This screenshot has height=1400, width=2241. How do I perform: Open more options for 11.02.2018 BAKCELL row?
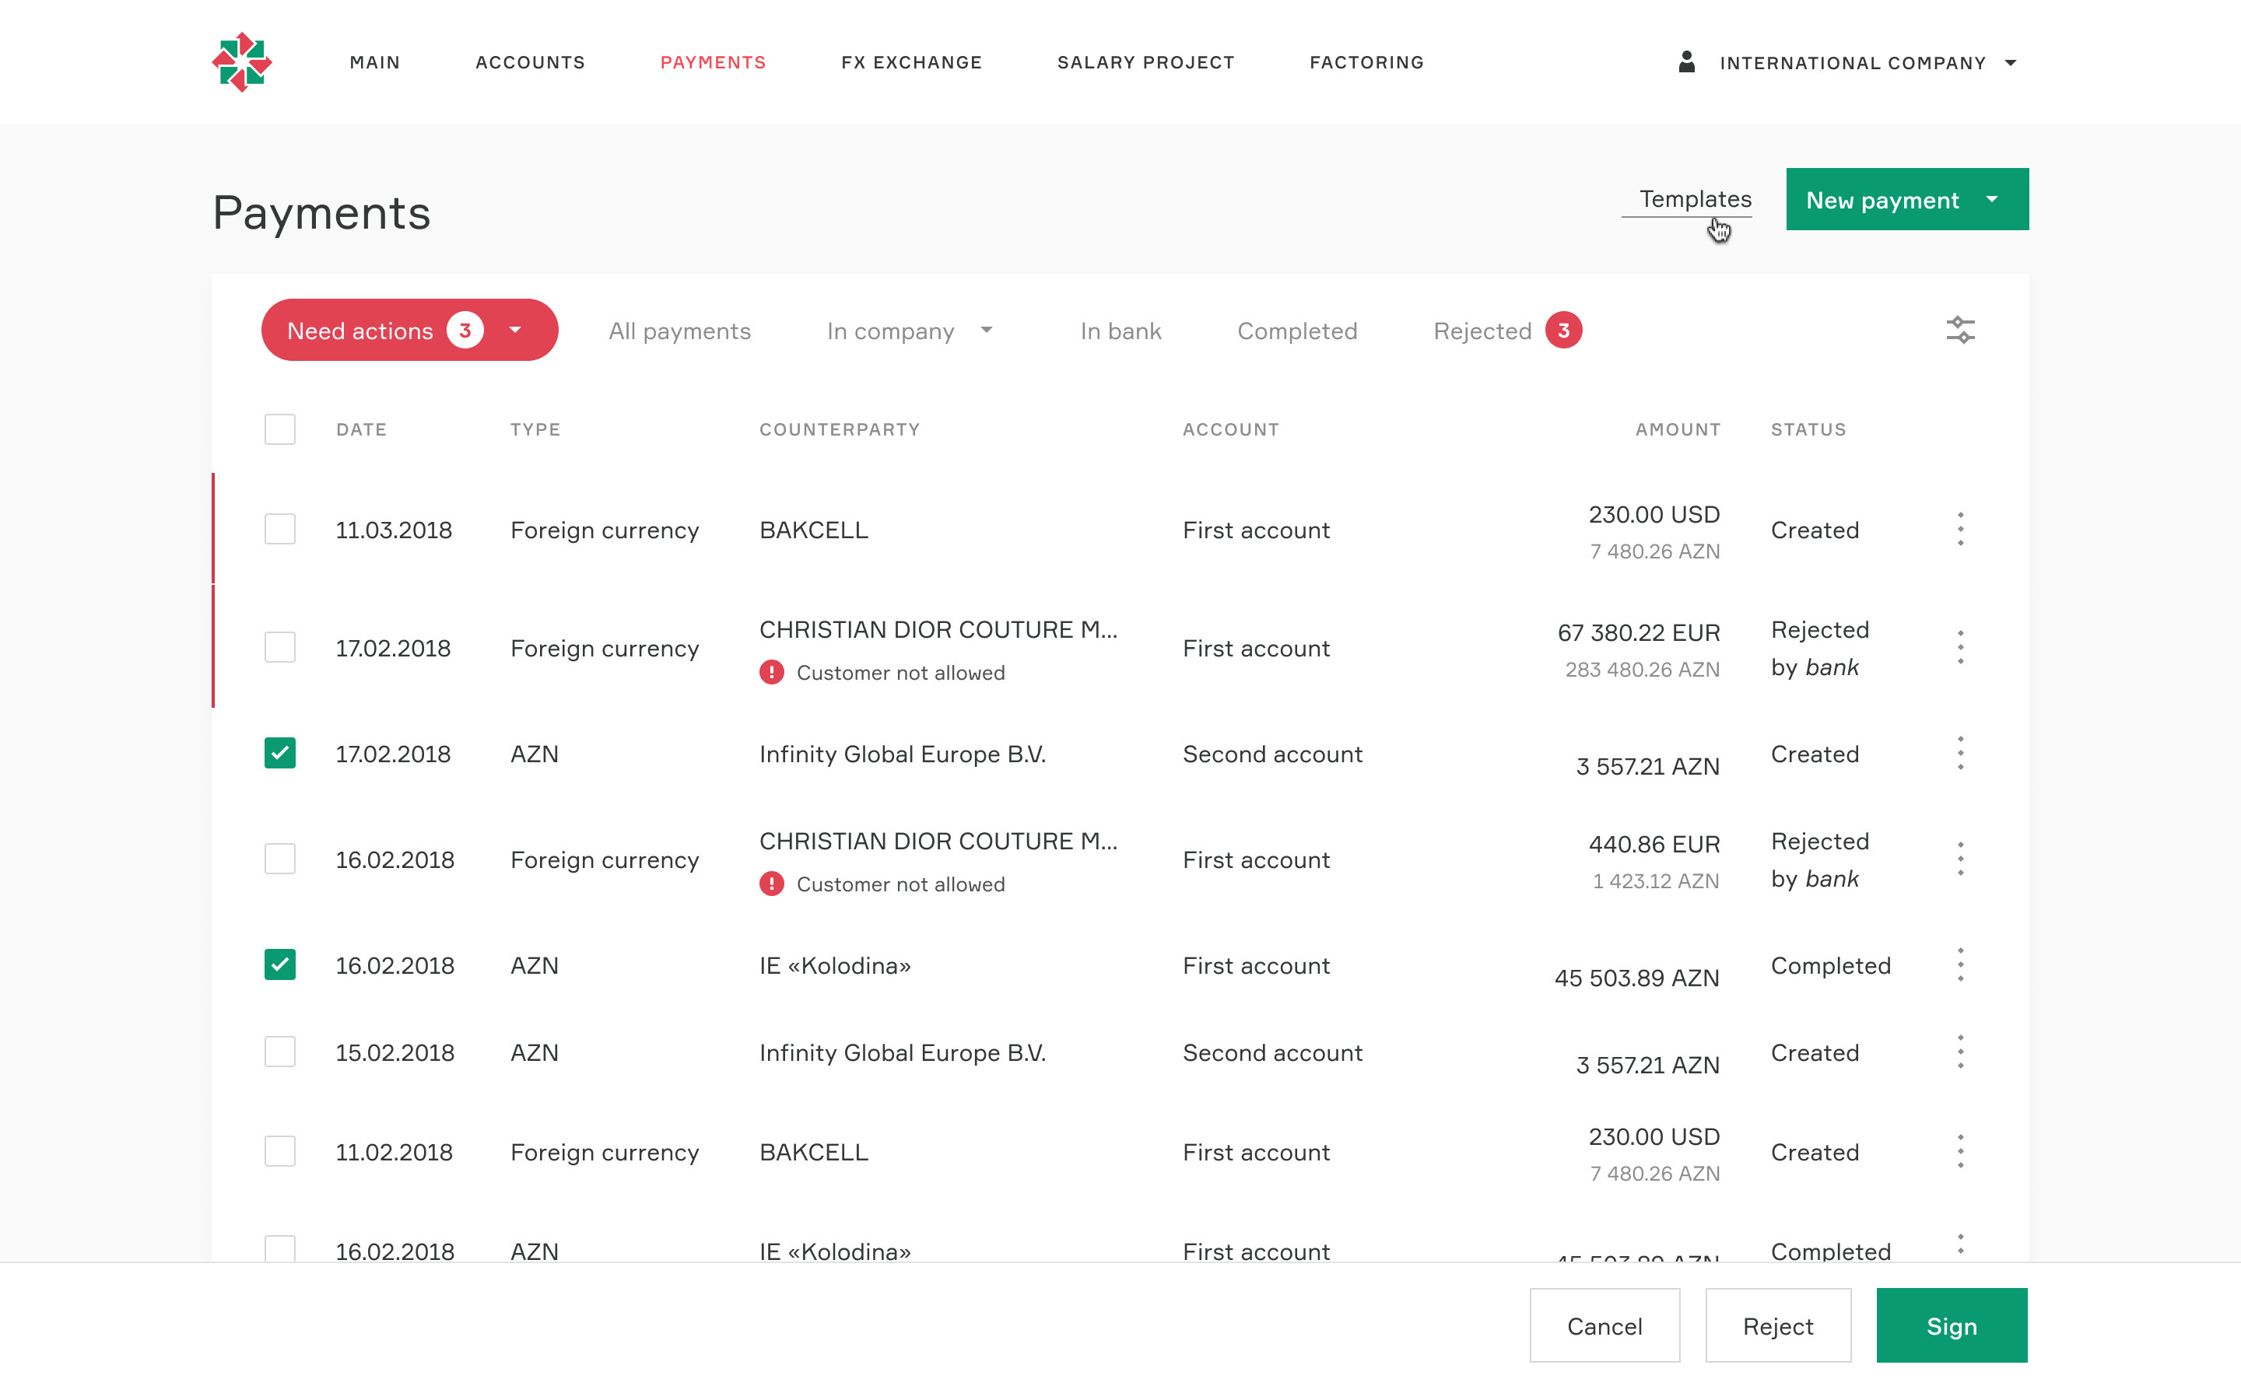tap(1960, 1151)
